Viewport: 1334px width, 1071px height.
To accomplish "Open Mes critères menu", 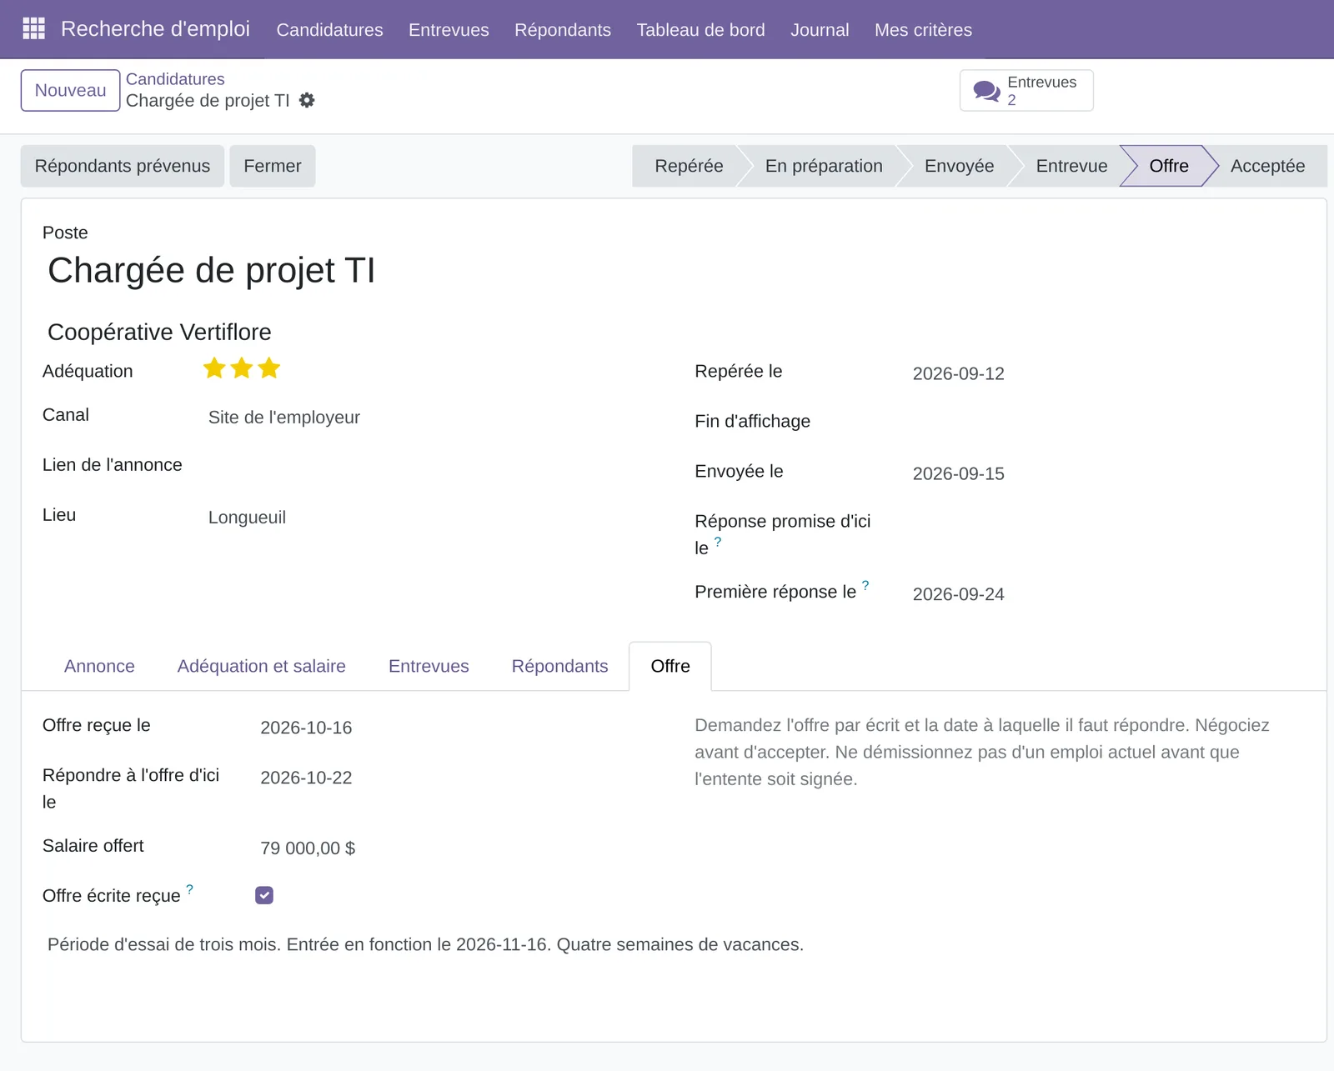I will click(x=923, y=30).
